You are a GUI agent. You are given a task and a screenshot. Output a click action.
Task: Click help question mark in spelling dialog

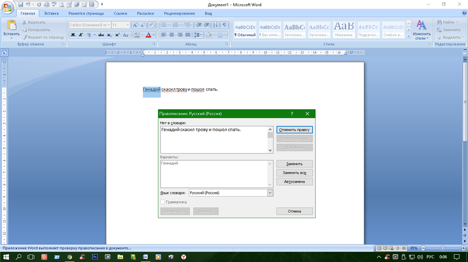tap(292, 113)
